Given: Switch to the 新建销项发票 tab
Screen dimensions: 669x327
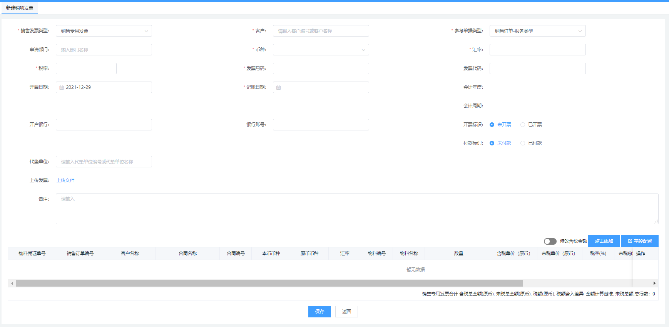Looking at the screenshot, I should click(20, 8).
